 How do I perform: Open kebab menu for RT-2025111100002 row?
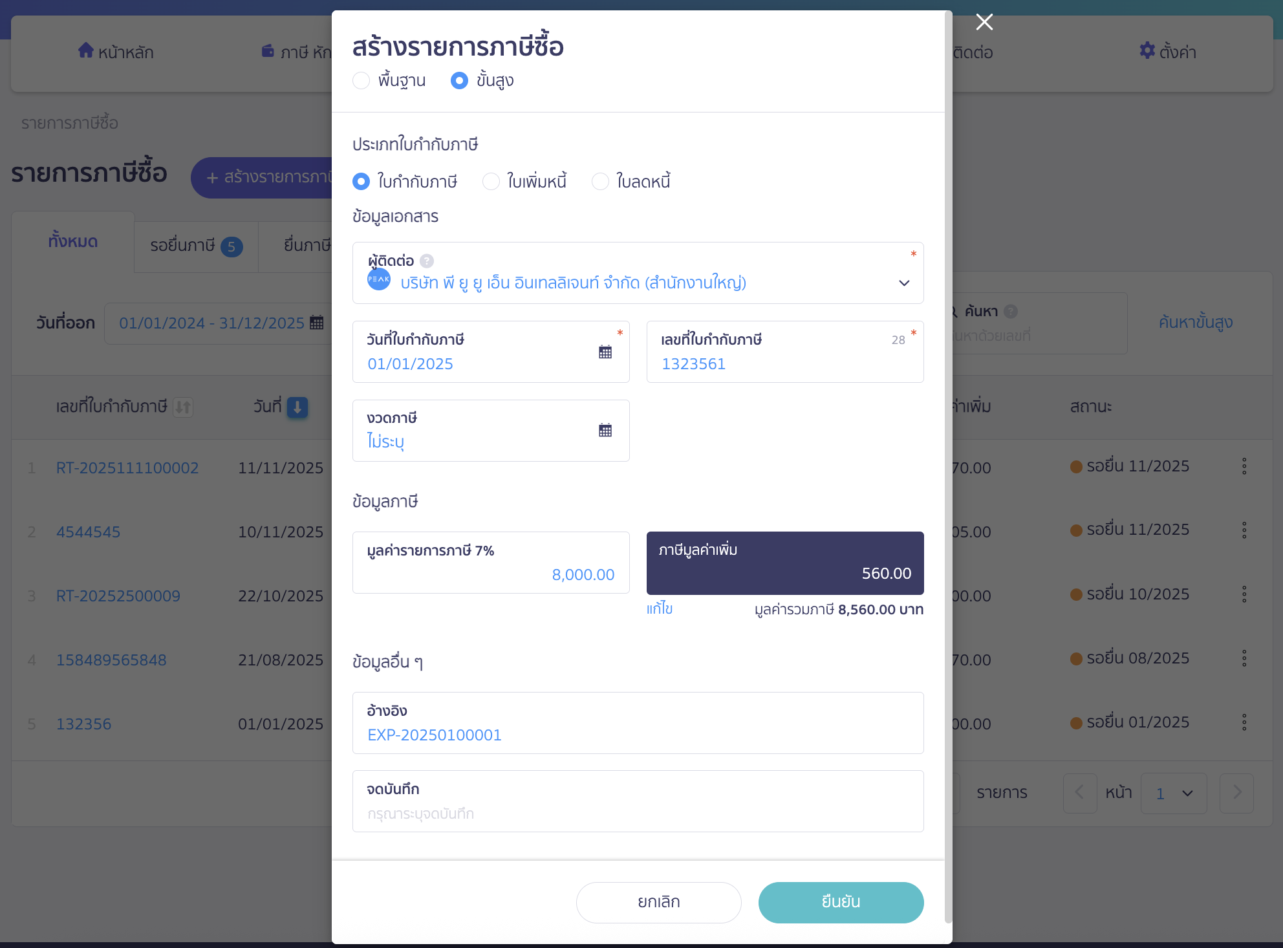[x=1244, y=466]
